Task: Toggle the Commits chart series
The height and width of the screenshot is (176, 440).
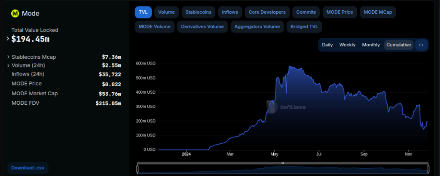Action: pos(306,12)
